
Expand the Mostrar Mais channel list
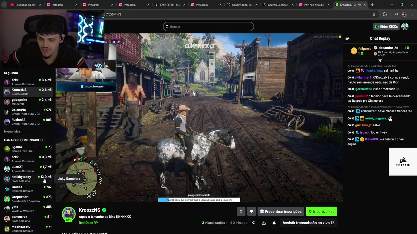12,131
